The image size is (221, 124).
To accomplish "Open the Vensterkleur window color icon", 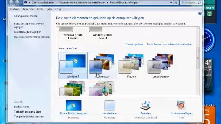I will (x=110, y=105).
